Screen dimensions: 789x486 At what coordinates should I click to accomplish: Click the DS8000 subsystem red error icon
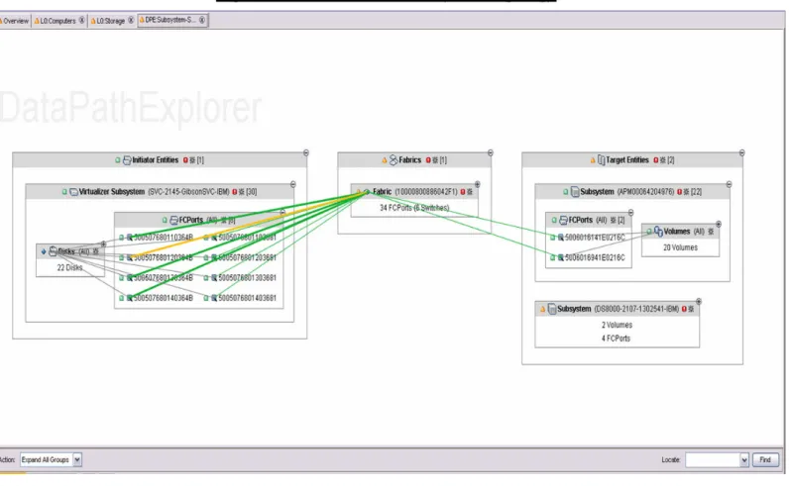coord(684,309)
